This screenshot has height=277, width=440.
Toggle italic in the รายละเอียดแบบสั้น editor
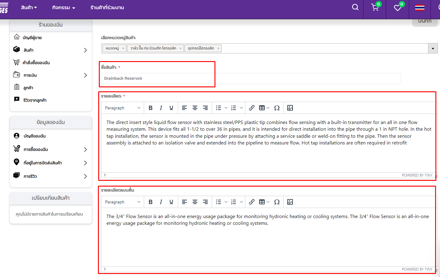point(161,202)
